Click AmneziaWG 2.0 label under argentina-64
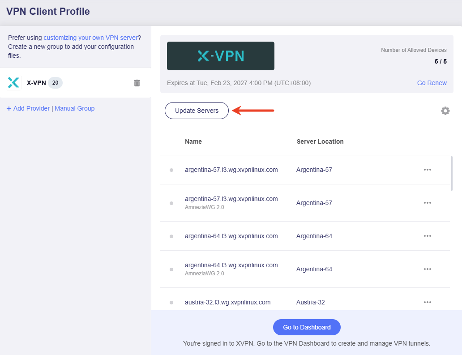 pyautogui.click(x=205, y=274)
